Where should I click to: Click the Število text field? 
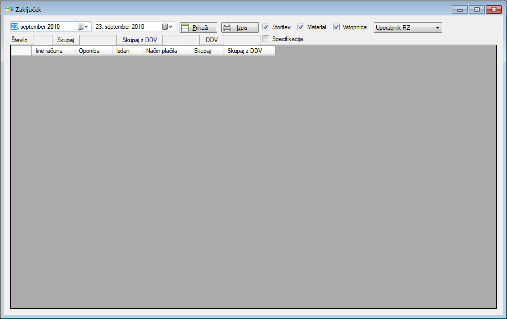pos(43,40)
